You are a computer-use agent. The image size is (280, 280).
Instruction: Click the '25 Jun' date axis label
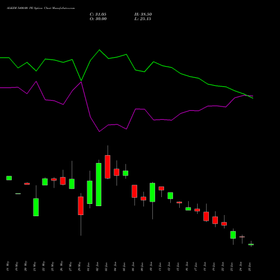pyautogui.click(x=250, y=267)
